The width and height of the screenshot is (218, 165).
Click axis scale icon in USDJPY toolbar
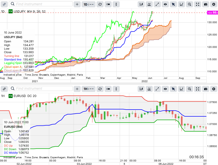tap(181, 4)
